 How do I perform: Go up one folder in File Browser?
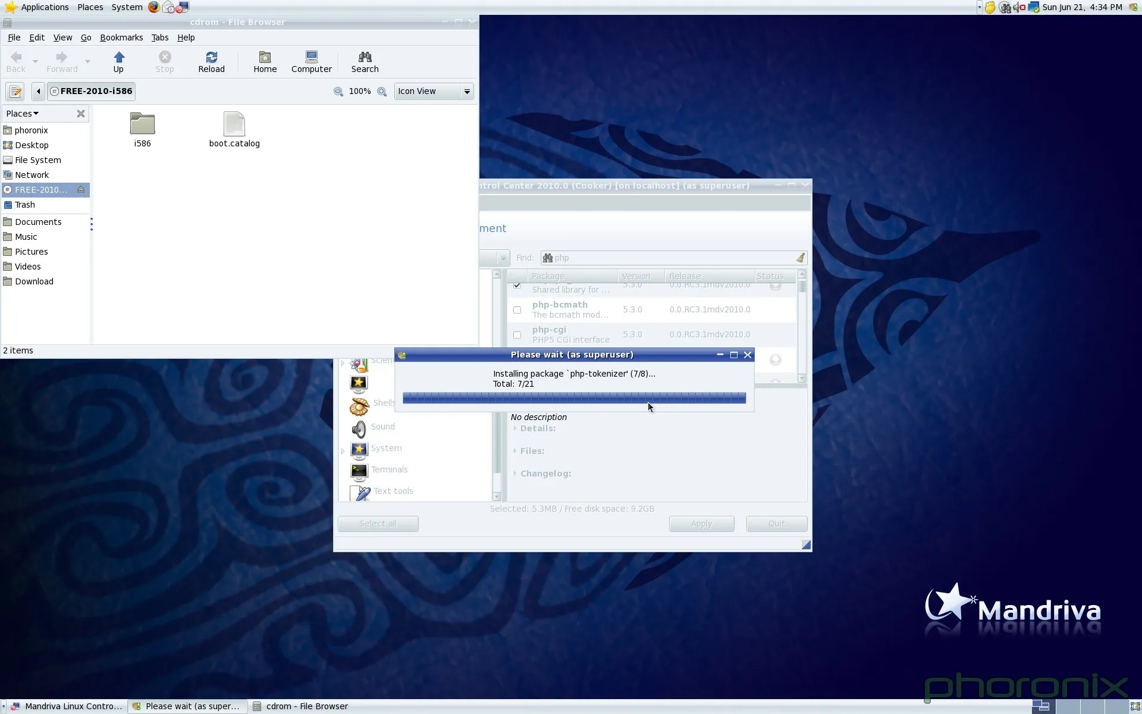tap(118, 62)
